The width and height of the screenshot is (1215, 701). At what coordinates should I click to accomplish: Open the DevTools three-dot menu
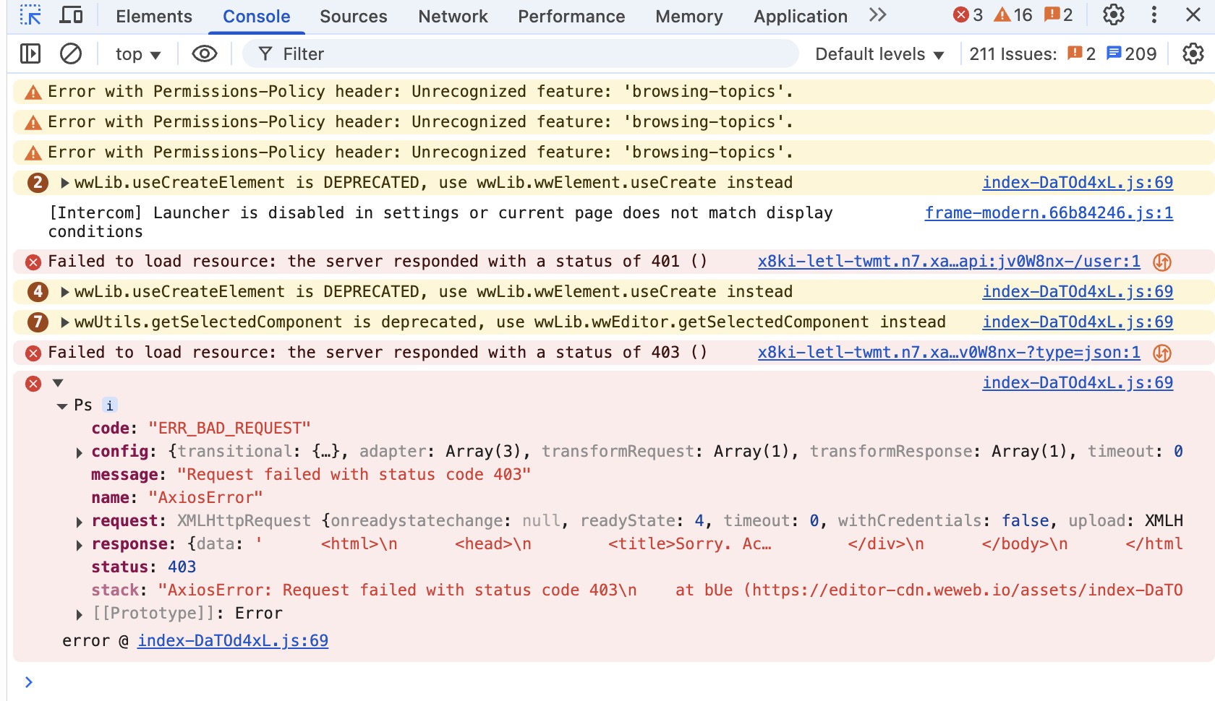click(1154, 14)
